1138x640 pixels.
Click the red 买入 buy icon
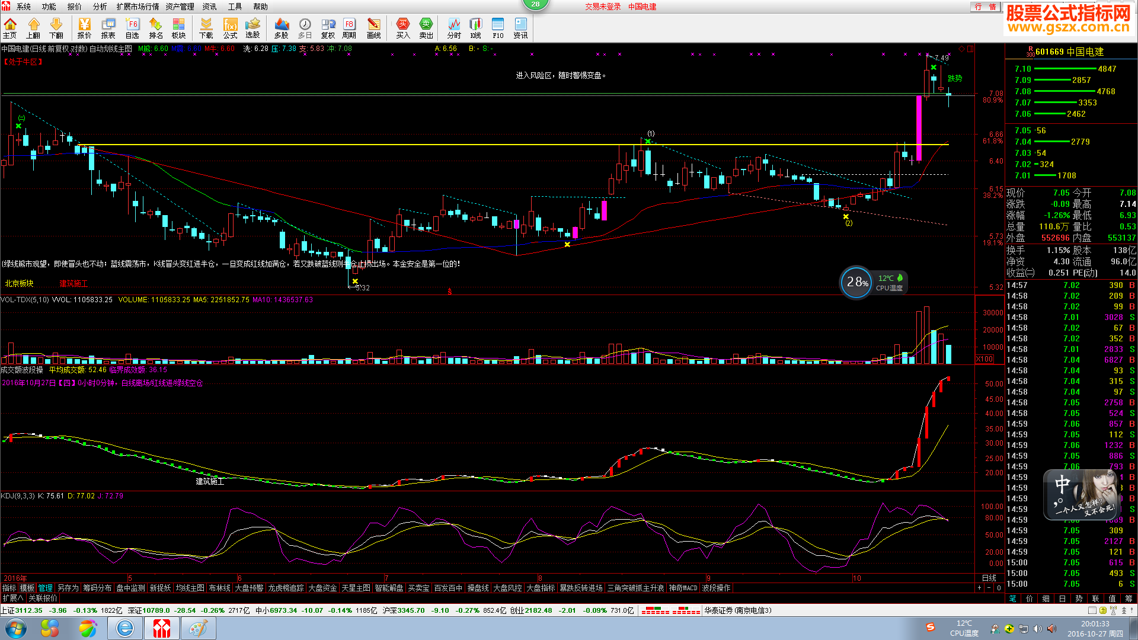(403, 28)
